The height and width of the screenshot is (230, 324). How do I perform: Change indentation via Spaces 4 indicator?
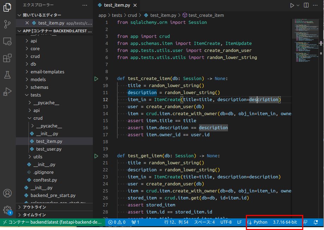coord(204,222)
